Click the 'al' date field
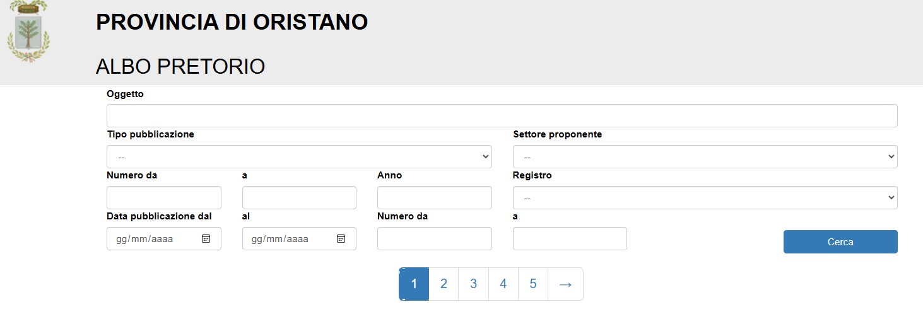 (x=299, y=239)
